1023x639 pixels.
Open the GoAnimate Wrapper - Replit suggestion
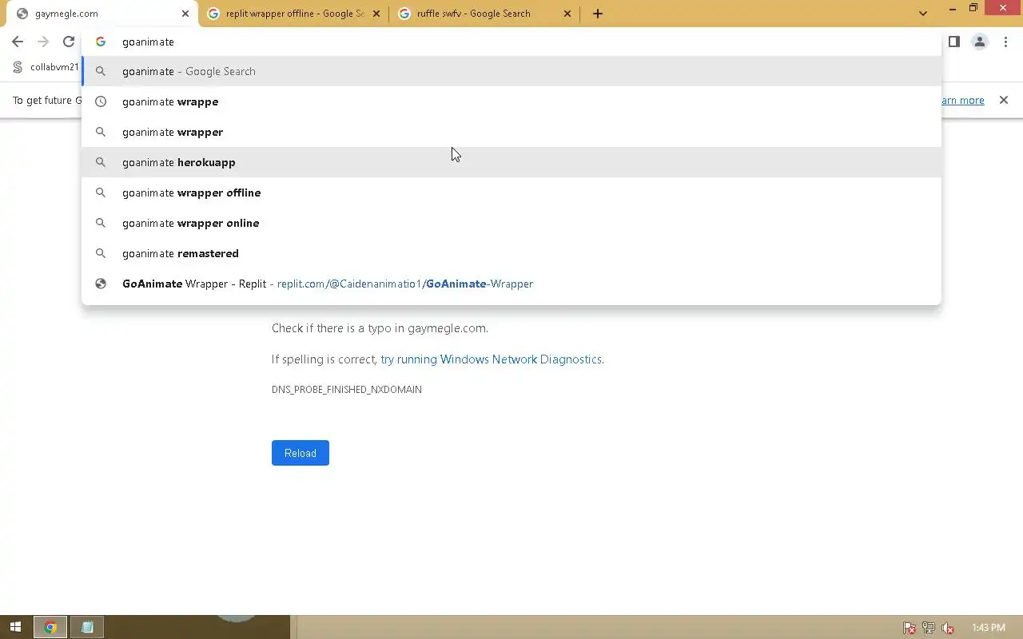[511, 284]
